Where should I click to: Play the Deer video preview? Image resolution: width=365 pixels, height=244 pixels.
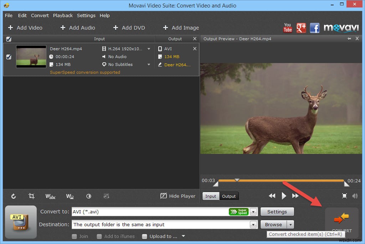point(283,196)
